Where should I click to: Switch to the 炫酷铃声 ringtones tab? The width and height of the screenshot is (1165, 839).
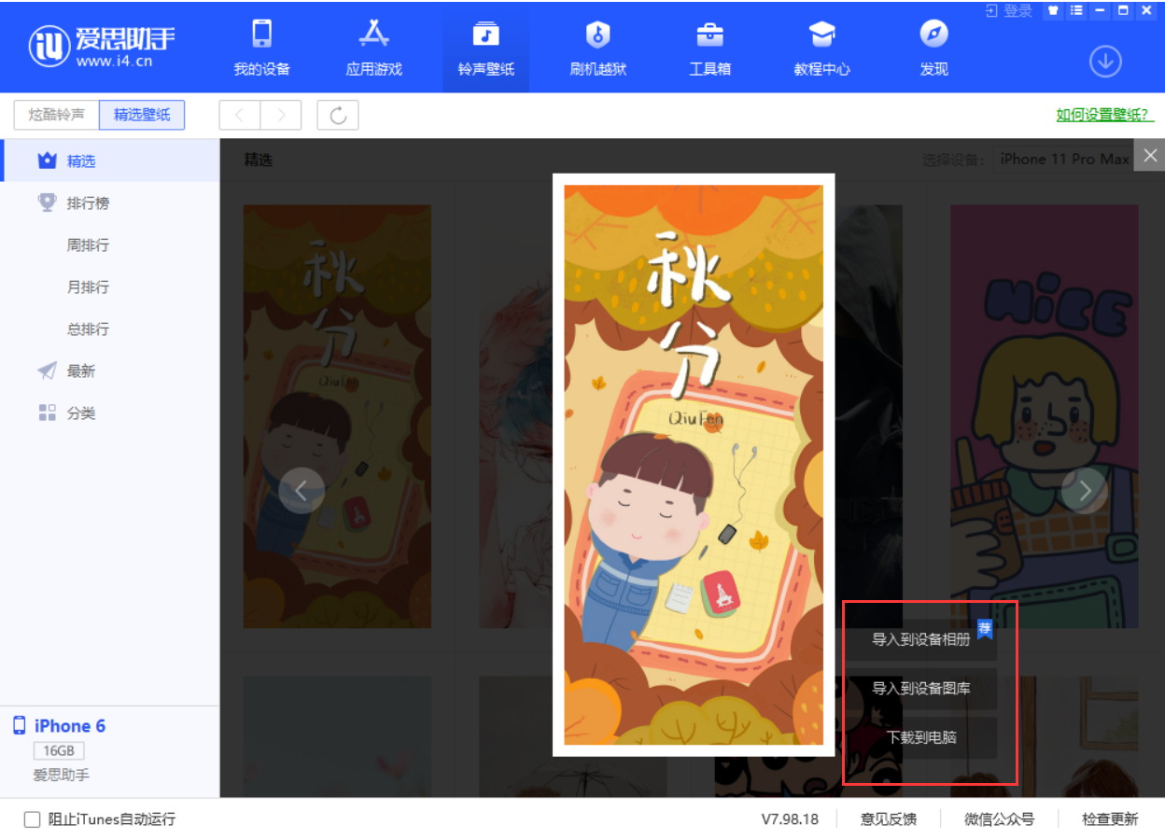point(56,115)
